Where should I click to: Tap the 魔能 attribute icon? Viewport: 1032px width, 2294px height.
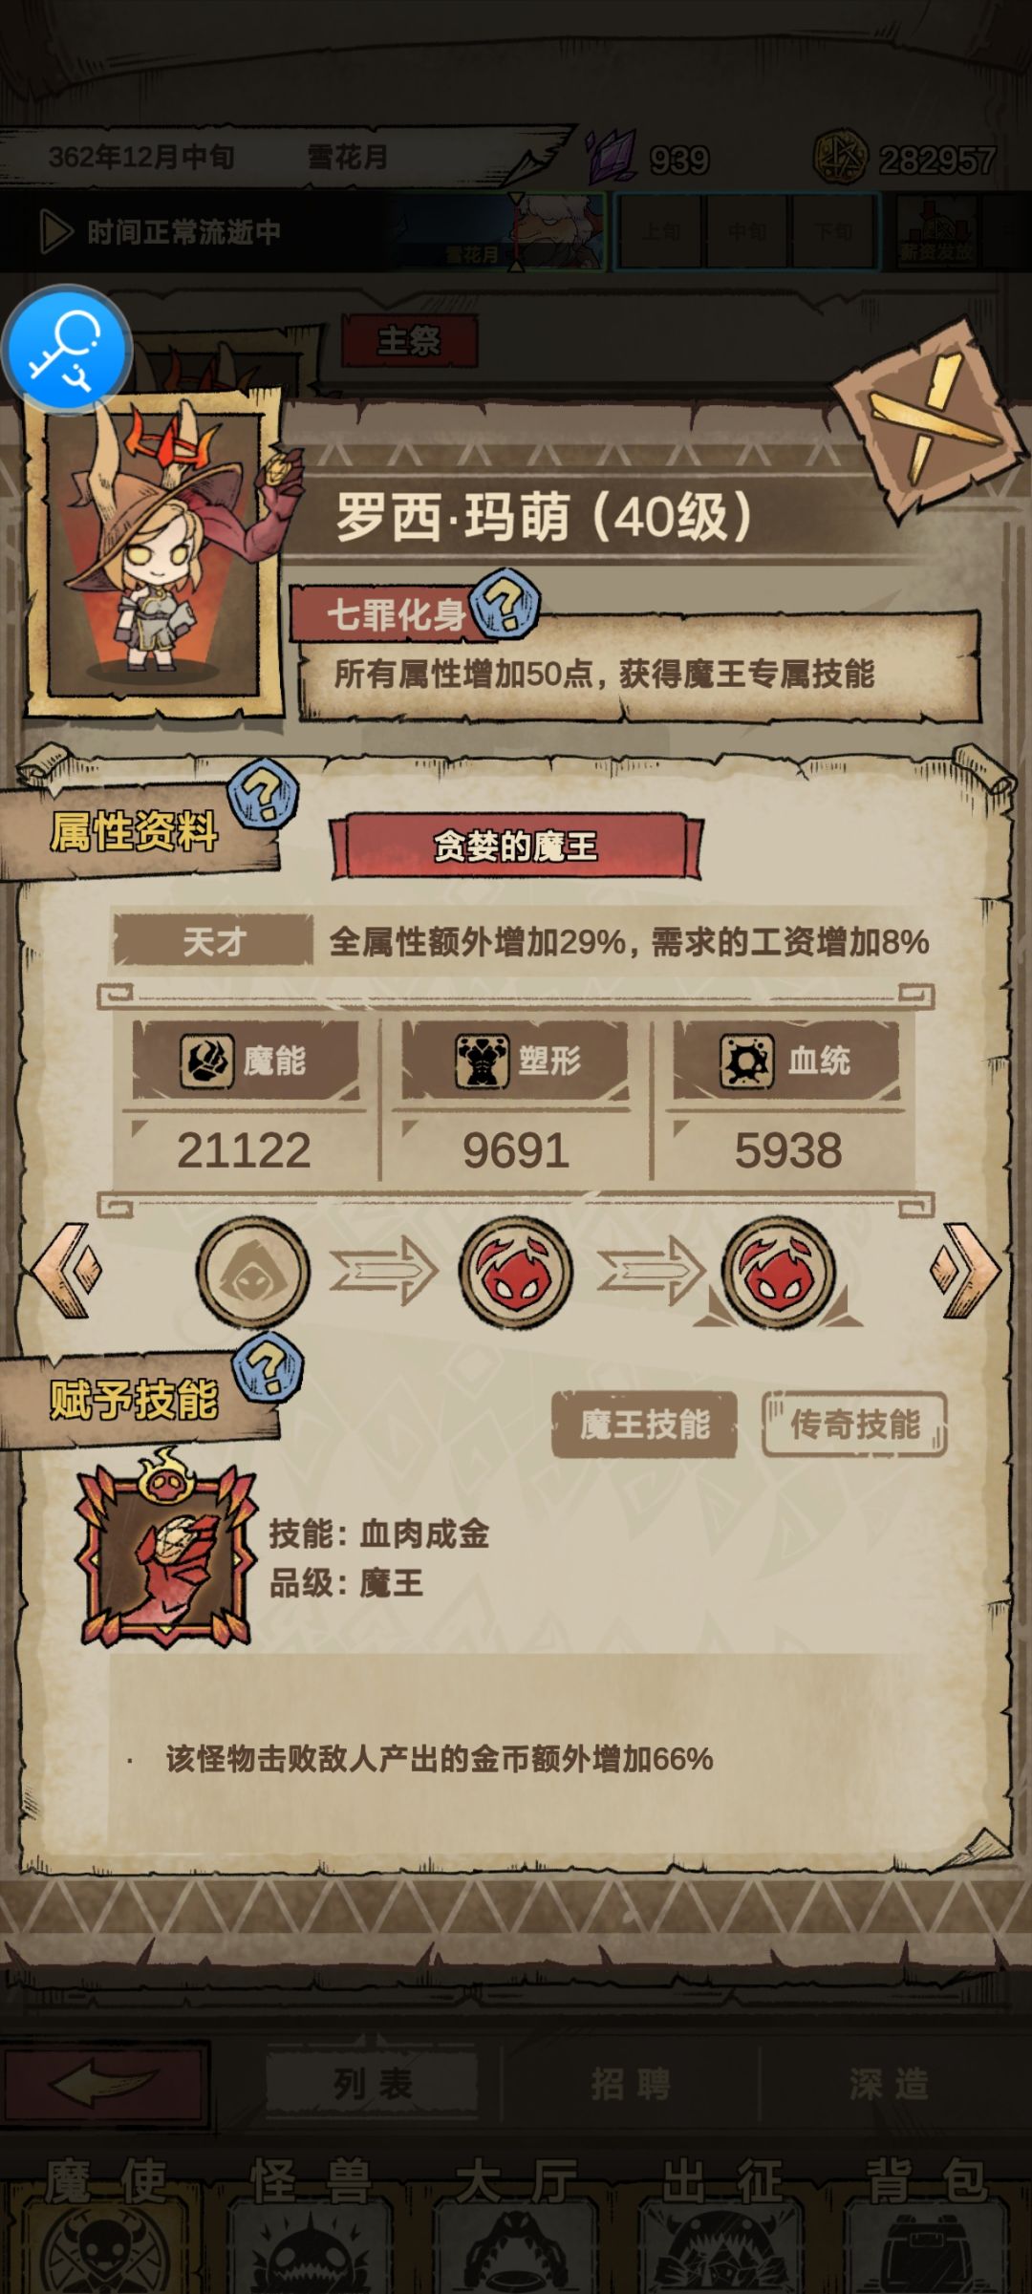[206, 1061]
